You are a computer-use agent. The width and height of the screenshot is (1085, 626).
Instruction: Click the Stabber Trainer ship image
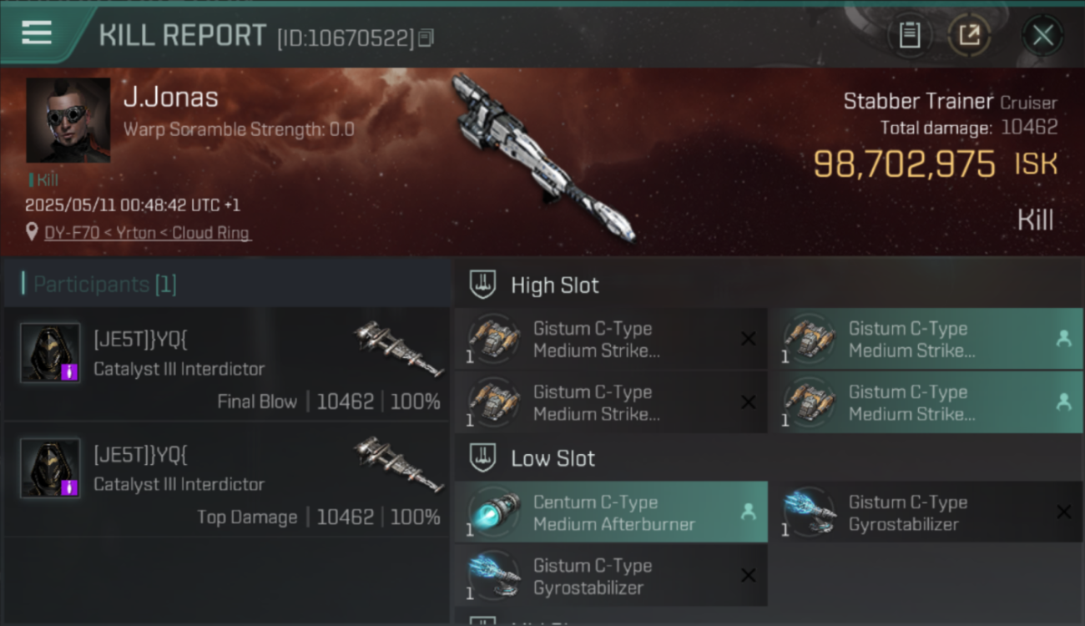pos(542,157)
